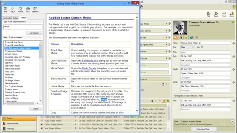This screenshot has height=133, width=237.
Task: Go Back in the Help window
Action: (x=13, y=10)
